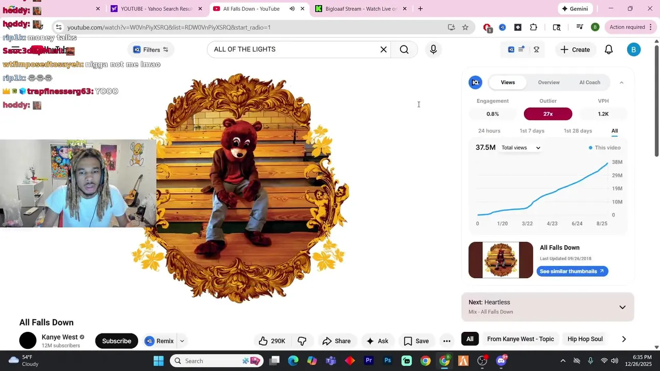Click the vidIQ trophy icon
Viewport: 660px width, 371px height.
pyautogui.click(x=536, y=49)
